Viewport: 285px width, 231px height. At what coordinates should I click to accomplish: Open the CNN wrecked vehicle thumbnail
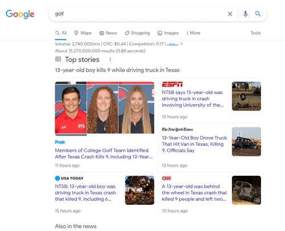click(246, 190)
